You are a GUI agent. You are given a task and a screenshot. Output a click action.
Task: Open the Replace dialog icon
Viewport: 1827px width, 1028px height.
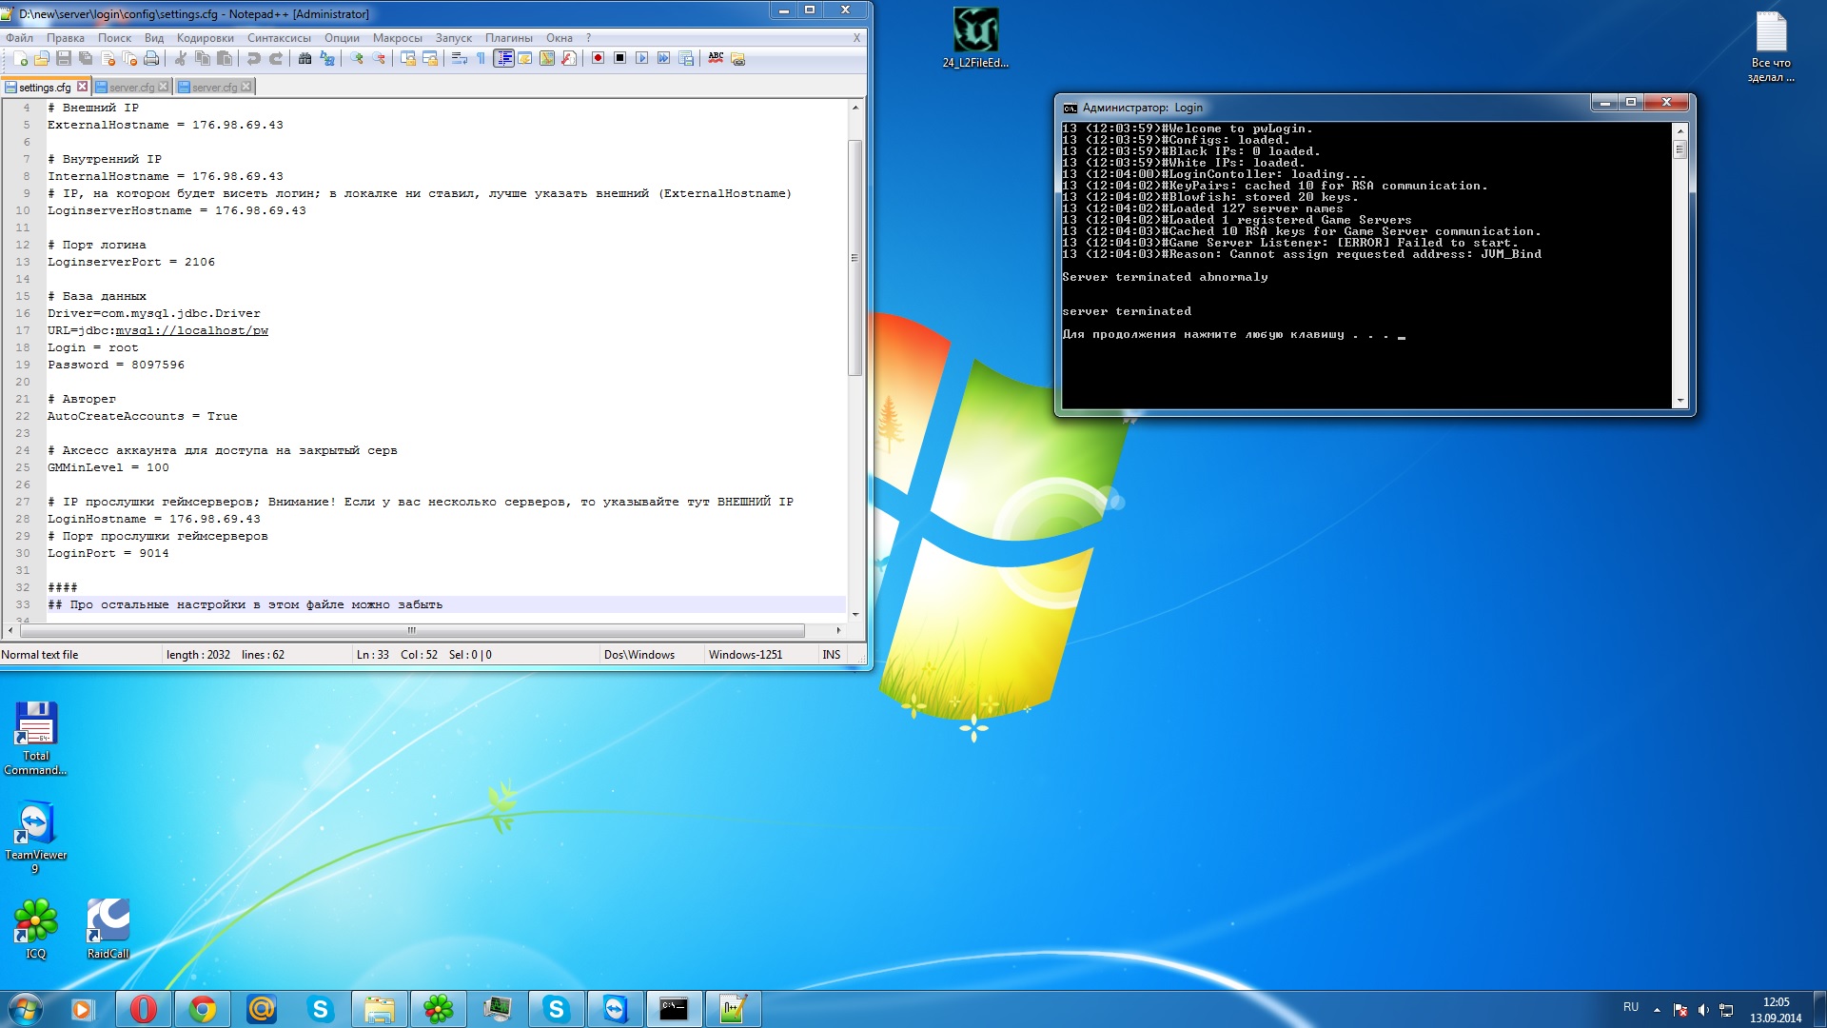[x=327, y=58]
